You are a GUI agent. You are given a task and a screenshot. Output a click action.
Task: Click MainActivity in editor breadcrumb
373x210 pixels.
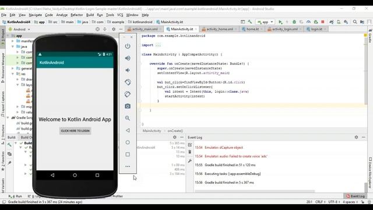coord(152,131)
